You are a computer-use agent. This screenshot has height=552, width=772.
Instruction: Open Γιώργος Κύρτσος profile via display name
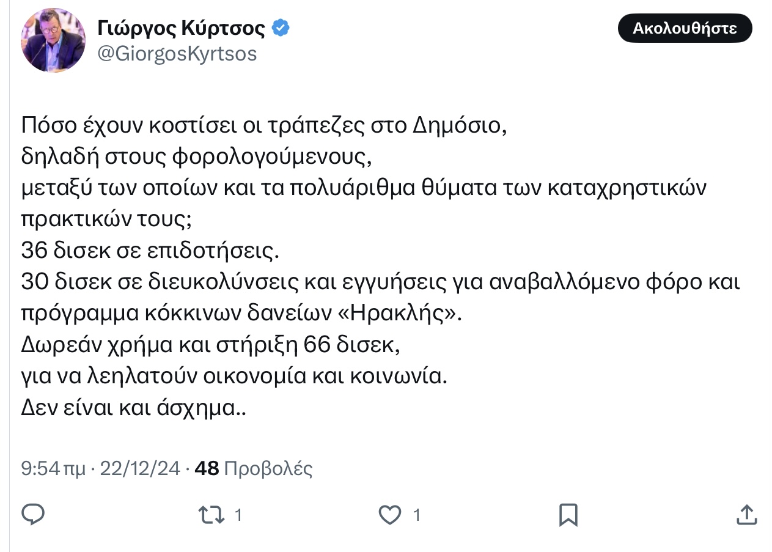click(181, 28)
